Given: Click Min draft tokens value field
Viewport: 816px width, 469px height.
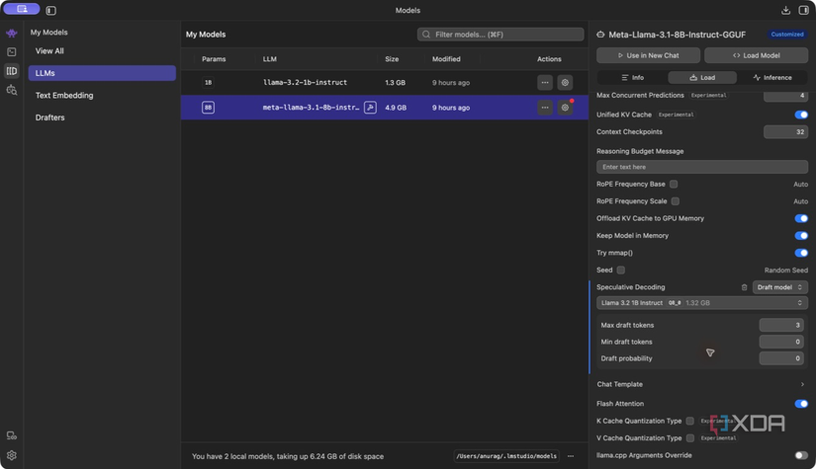Looking at the screenshot, I should pos(781,342).
